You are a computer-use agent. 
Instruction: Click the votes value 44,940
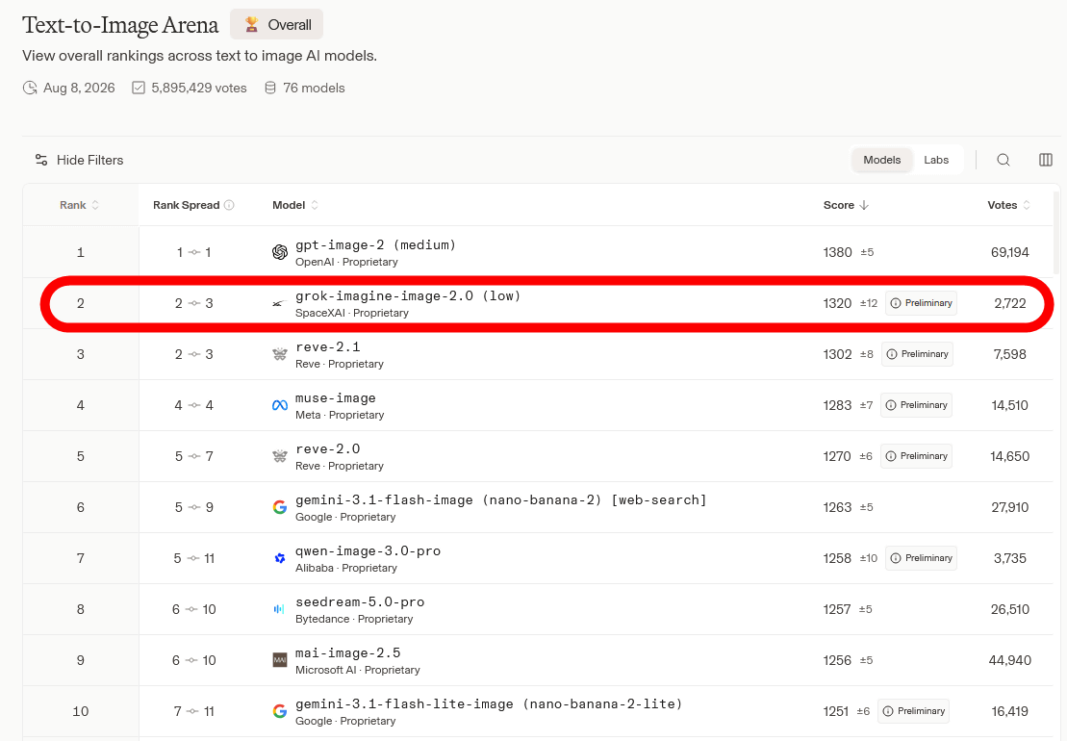coord(1010,660)
